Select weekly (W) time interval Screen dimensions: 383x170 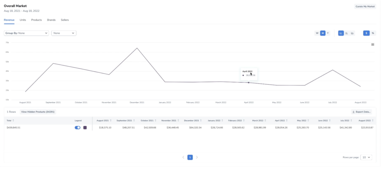(317, 33)
